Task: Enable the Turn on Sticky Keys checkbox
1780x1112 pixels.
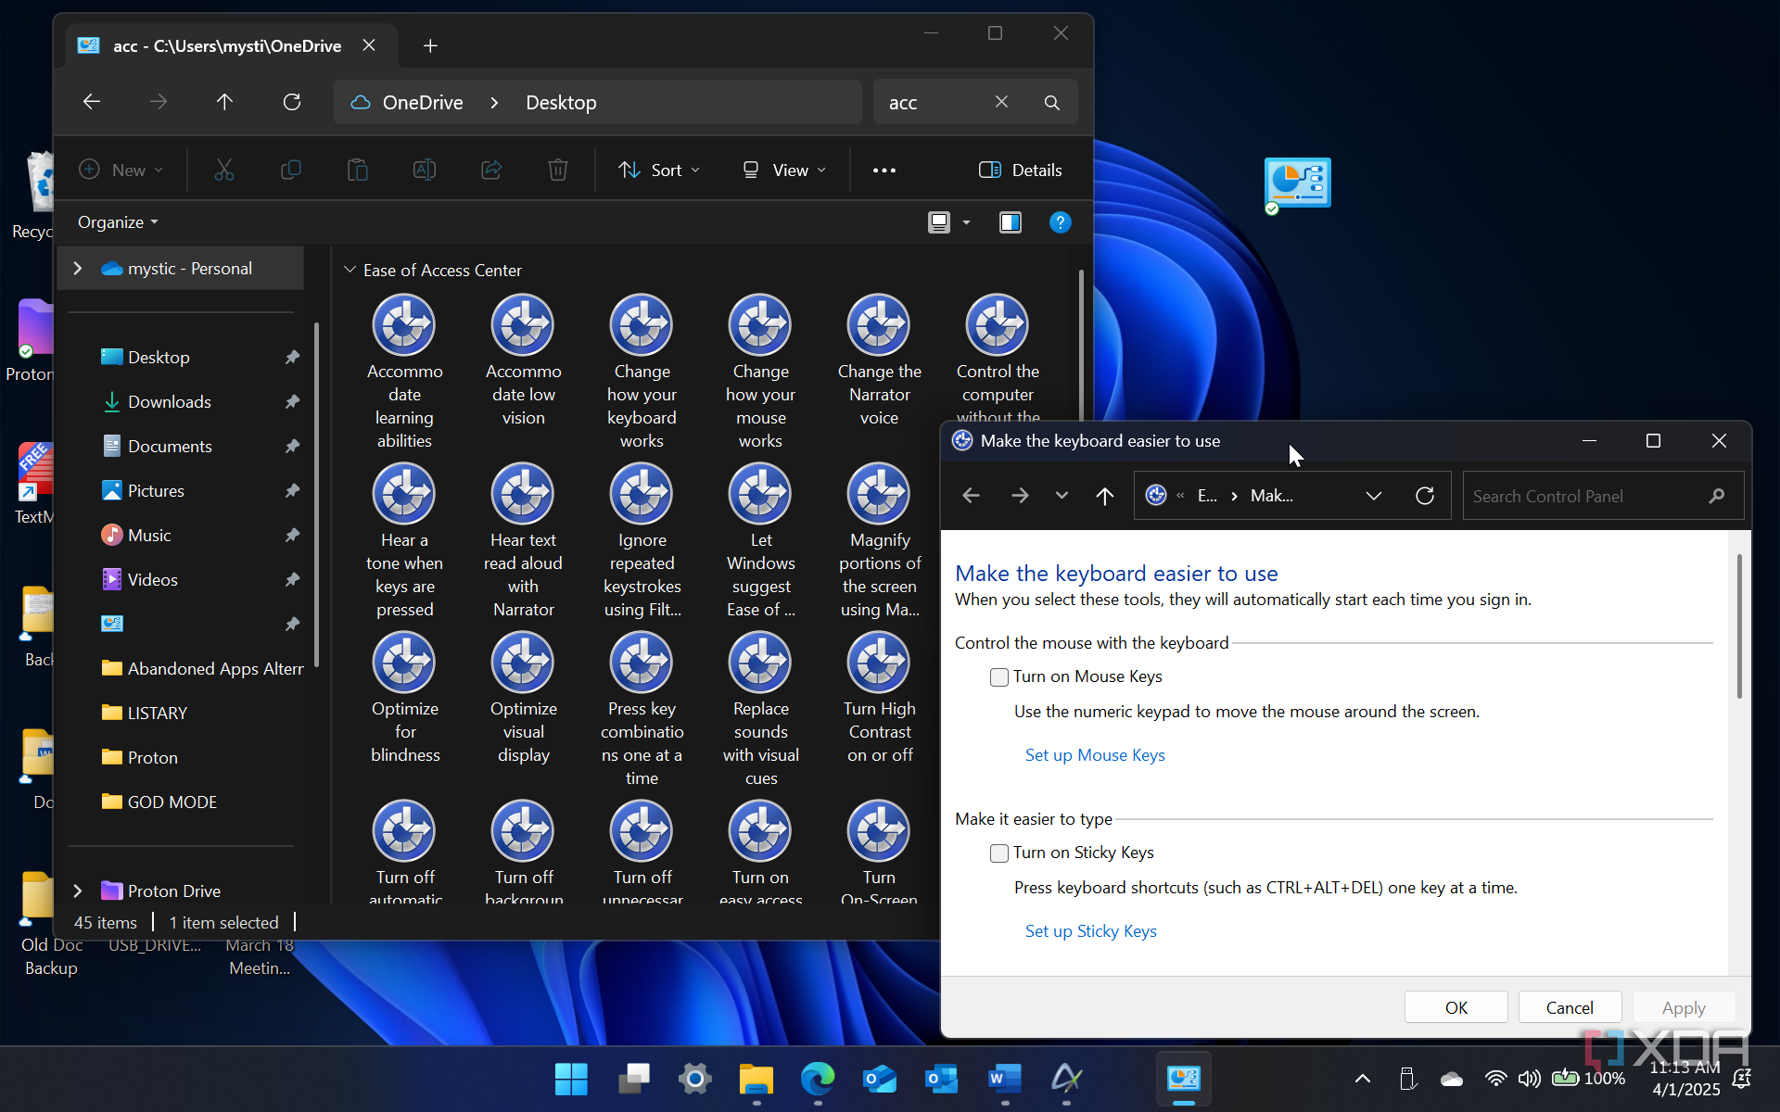Action: click(998, 853)
